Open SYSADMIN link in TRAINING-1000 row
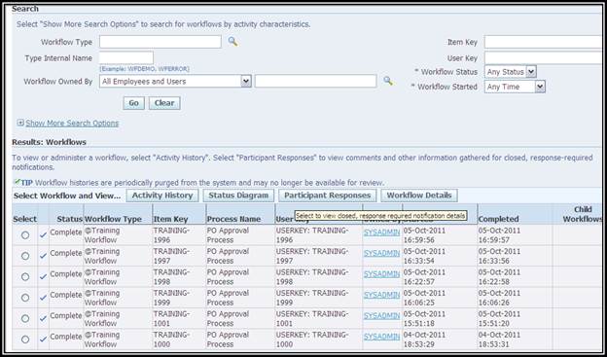The width and height of the screenshot is (607, 357). 381,337
